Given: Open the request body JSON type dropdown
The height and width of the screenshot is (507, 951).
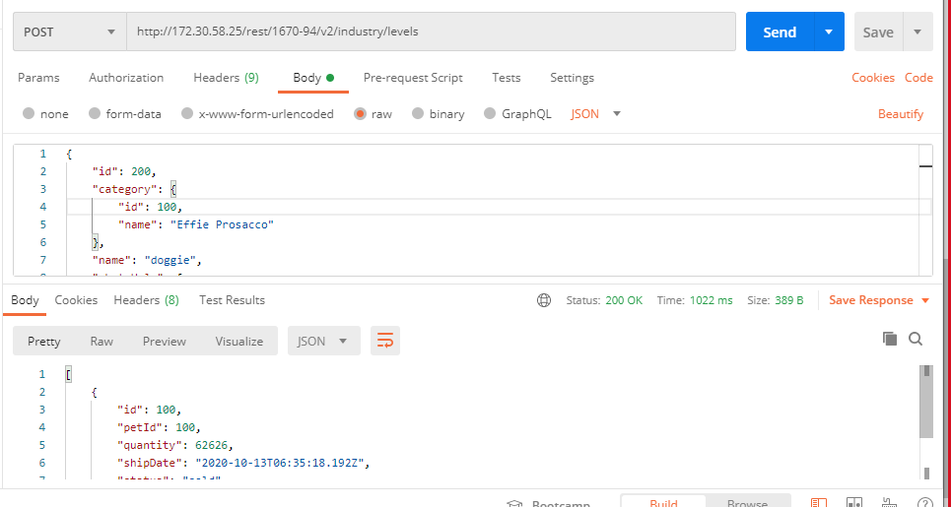Looking at the screenshot, I should [x=595, y=114].
